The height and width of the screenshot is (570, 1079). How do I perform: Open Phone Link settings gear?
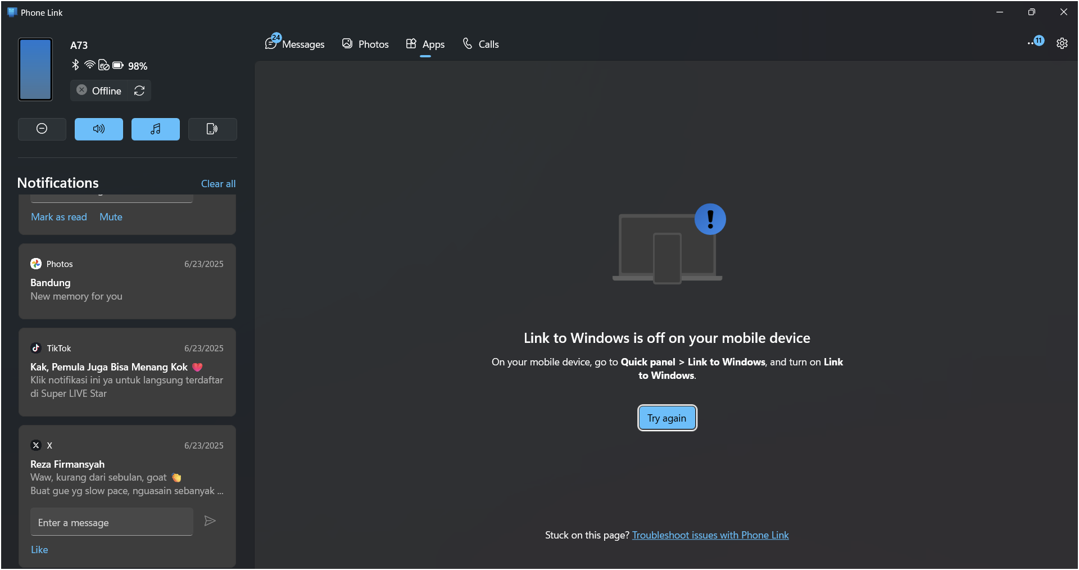[1062, 43]
